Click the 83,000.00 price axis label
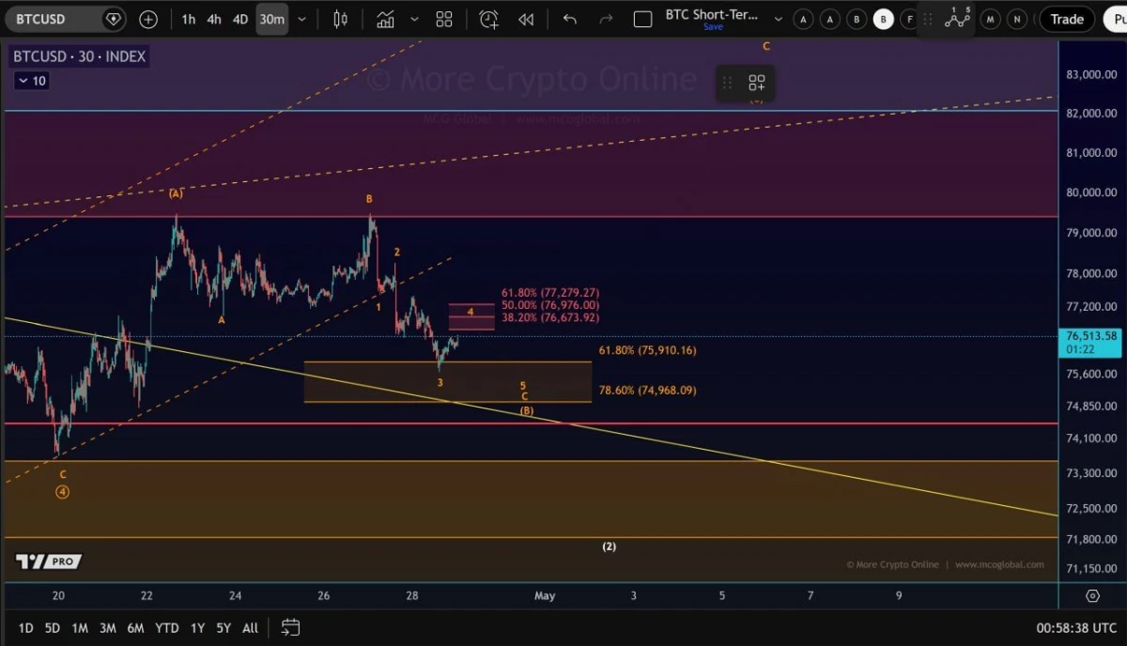 pos(1089,74)
